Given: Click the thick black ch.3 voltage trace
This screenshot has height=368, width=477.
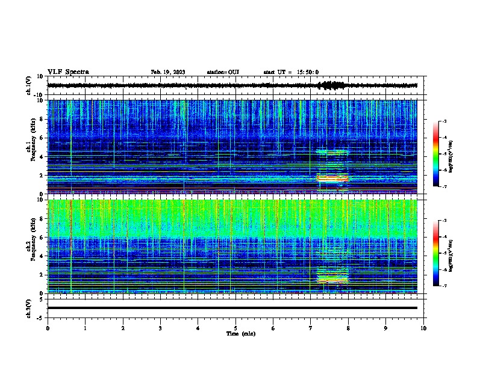Looking at the screenshot, I should [x=232, y=308].
